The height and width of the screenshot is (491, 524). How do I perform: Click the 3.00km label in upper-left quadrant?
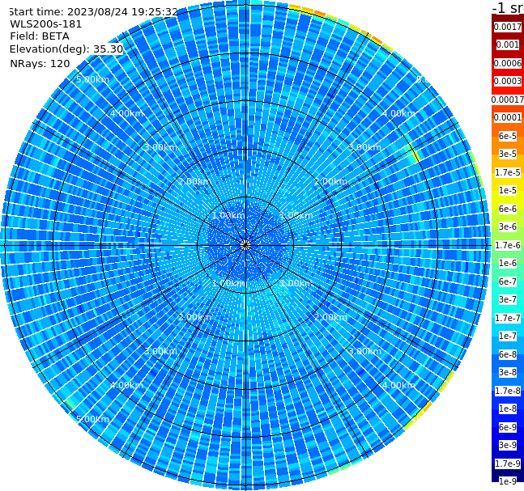click(x=160, y=147)
